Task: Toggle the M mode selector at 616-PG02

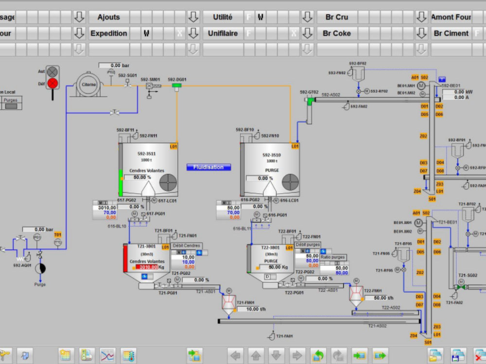Action: [x=226, y=202]
